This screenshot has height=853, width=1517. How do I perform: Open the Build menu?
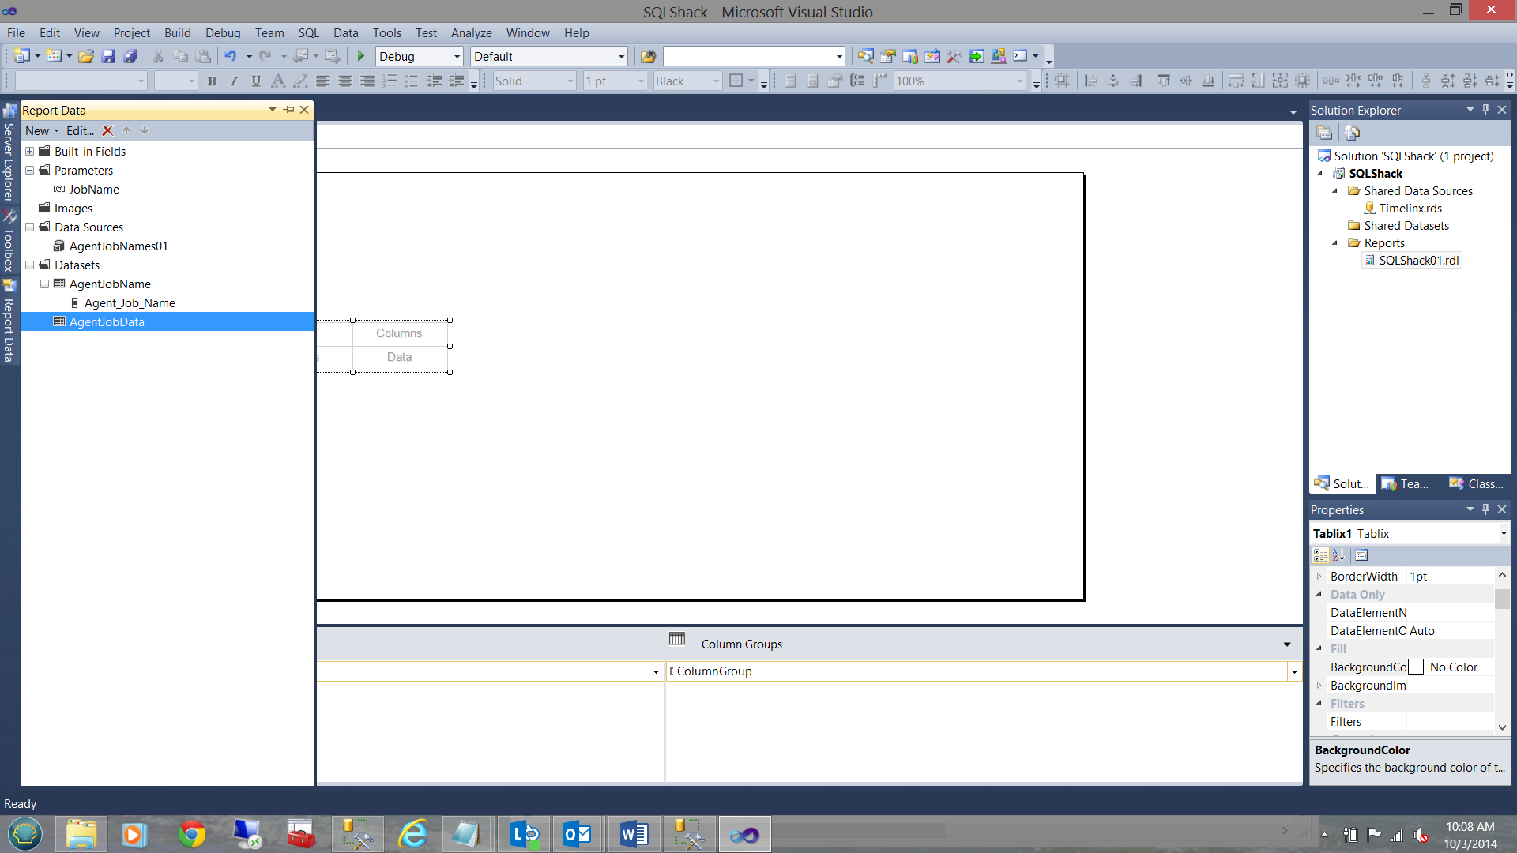[x=177, y=33]
